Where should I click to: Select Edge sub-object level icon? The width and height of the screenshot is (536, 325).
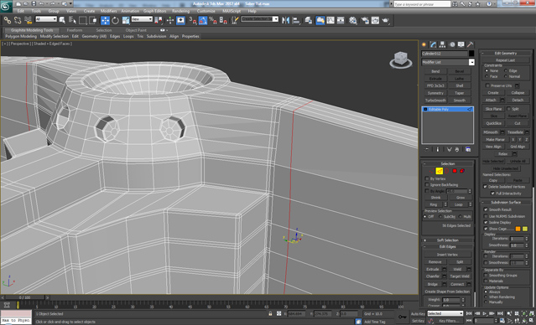pos(440,171)
